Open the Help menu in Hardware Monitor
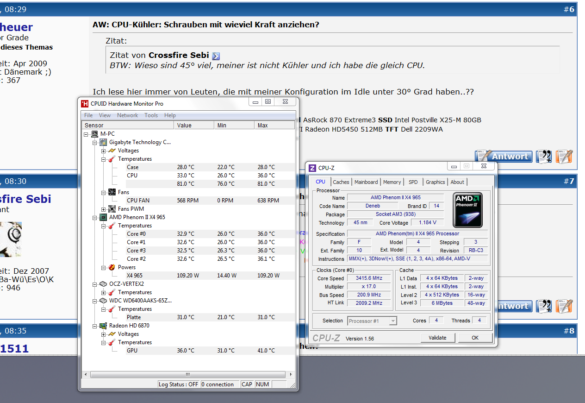This screenshot has width=585, height=403. point(170,115)
